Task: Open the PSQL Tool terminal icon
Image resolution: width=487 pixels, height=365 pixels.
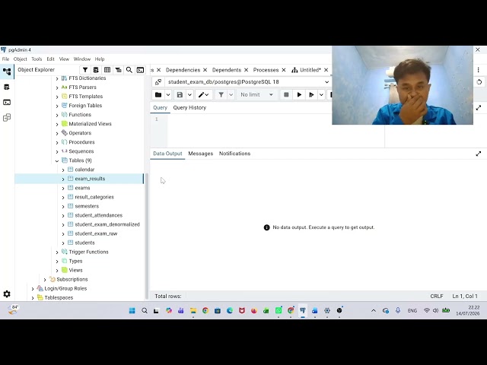Action: click(140, 70)
